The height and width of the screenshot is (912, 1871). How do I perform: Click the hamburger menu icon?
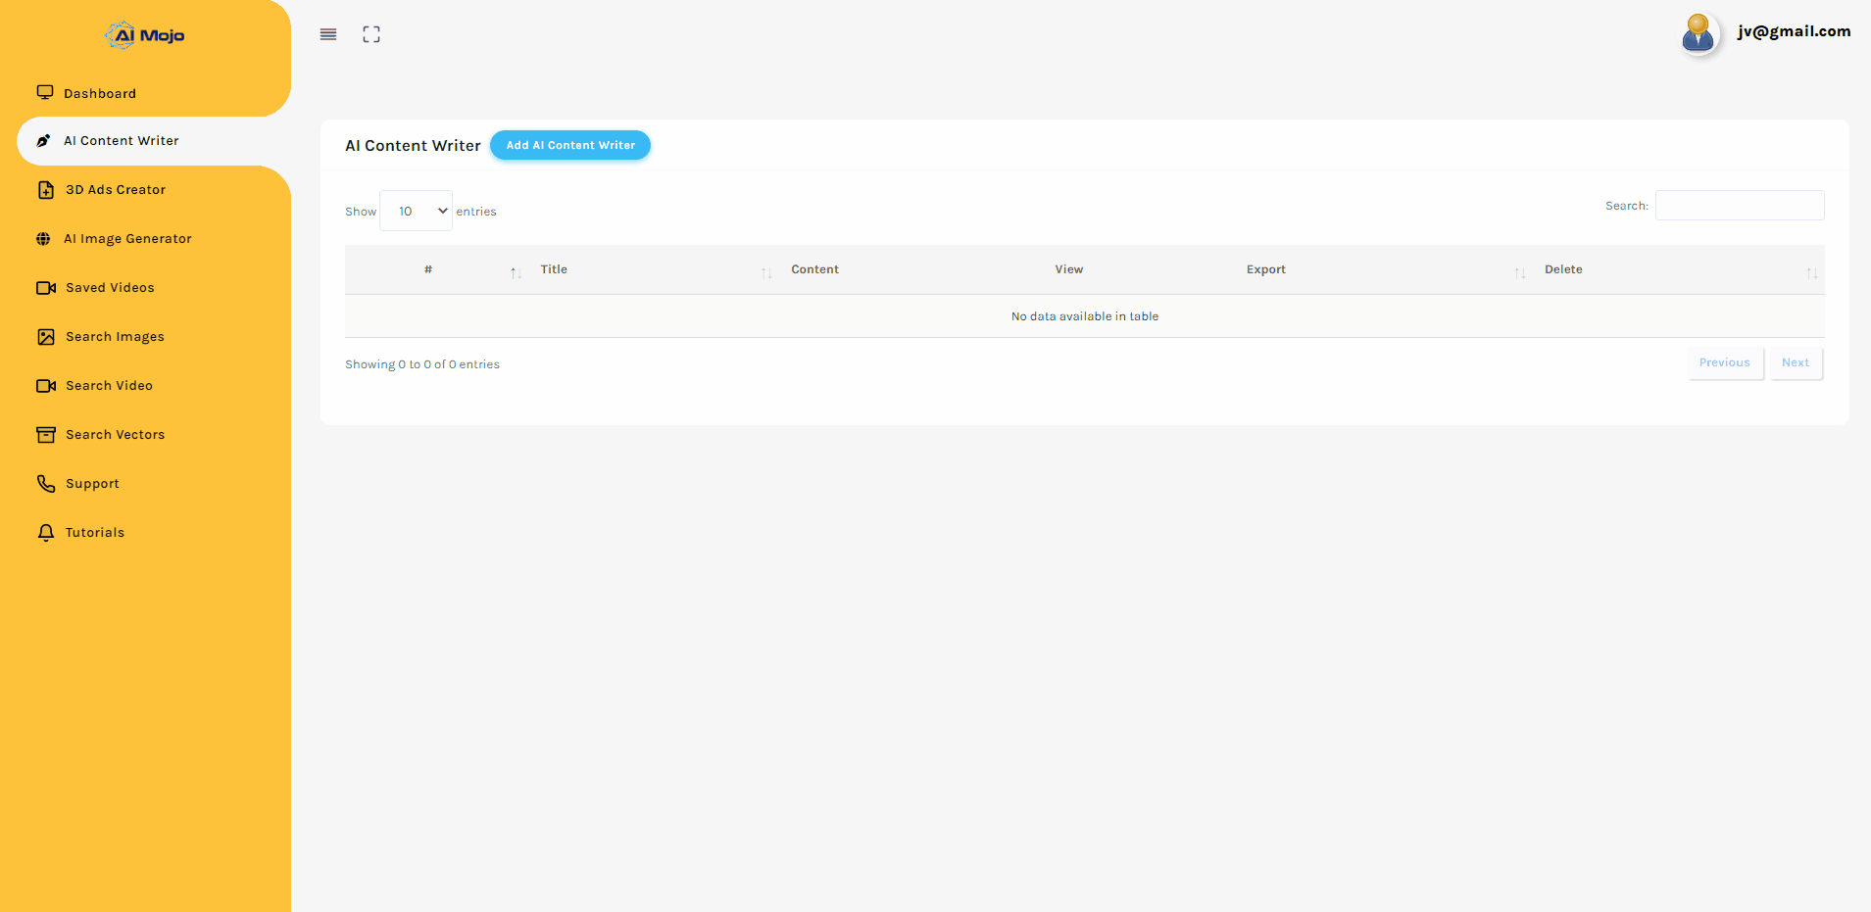(x=328, y=34)
